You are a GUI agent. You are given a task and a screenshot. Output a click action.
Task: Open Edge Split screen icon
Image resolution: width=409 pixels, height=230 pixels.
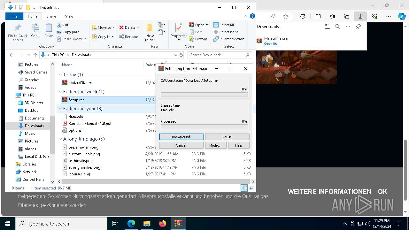click(318, 16)
